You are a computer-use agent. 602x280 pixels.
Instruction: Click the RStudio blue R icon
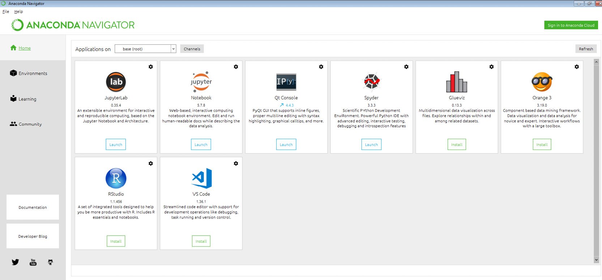[116, 178]
